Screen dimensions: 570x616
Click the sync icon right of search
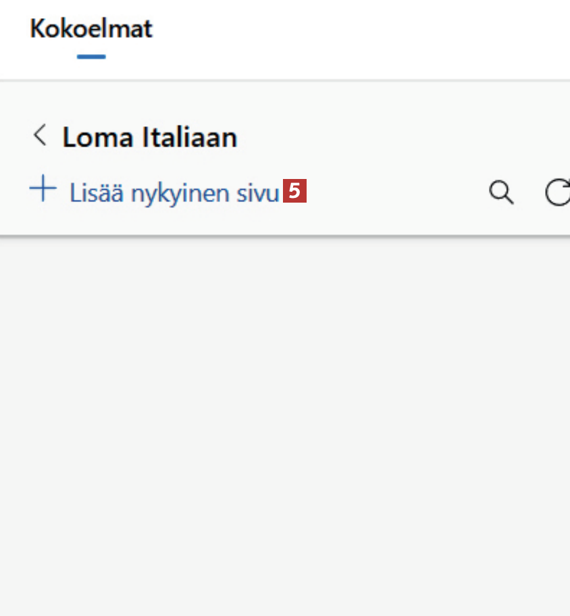pyautogui.click(x=558, y=192)
